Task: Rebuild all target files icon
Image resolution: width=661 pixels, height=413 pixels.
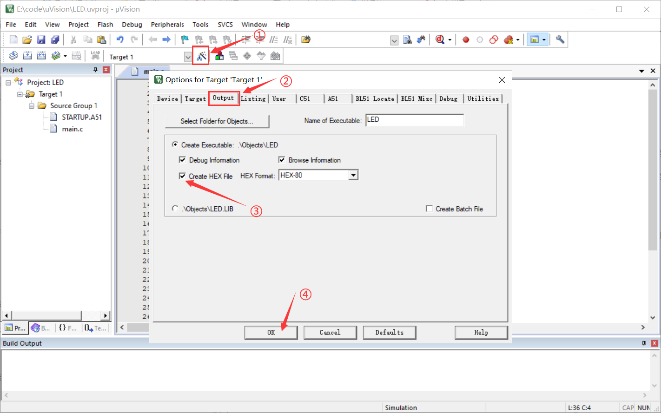Action: coord(41,56)
